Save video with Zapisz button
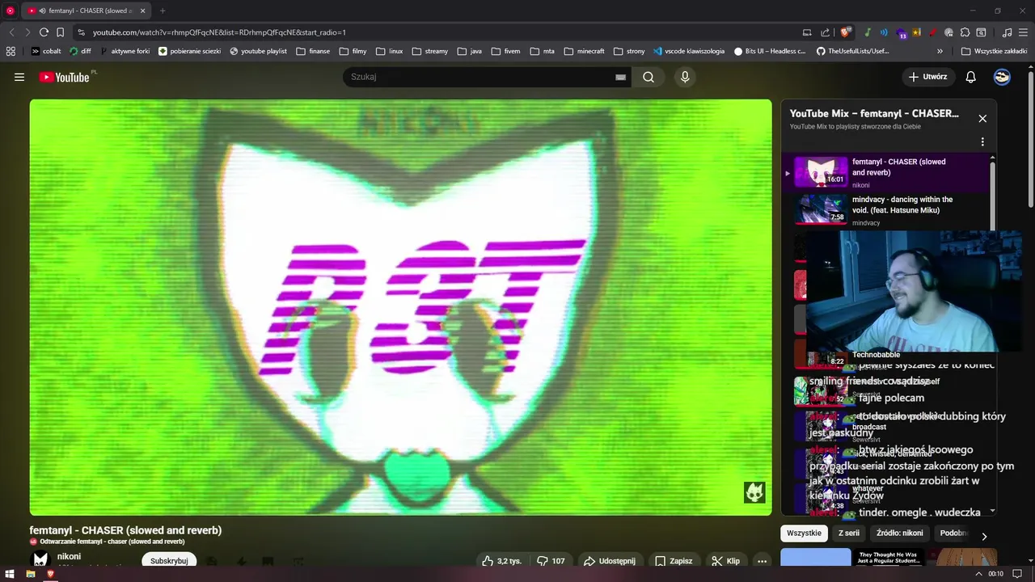1035x582 pixels. coord(674,561)
